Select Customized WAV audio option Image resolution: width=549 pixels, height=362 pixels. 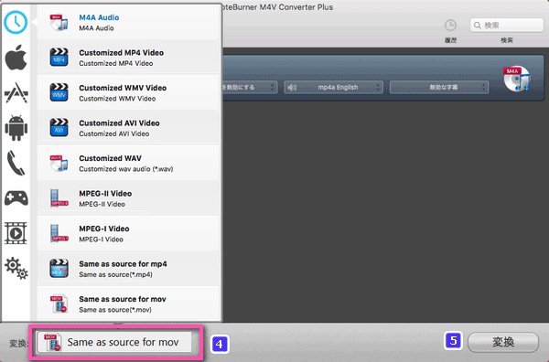point(128,164)
